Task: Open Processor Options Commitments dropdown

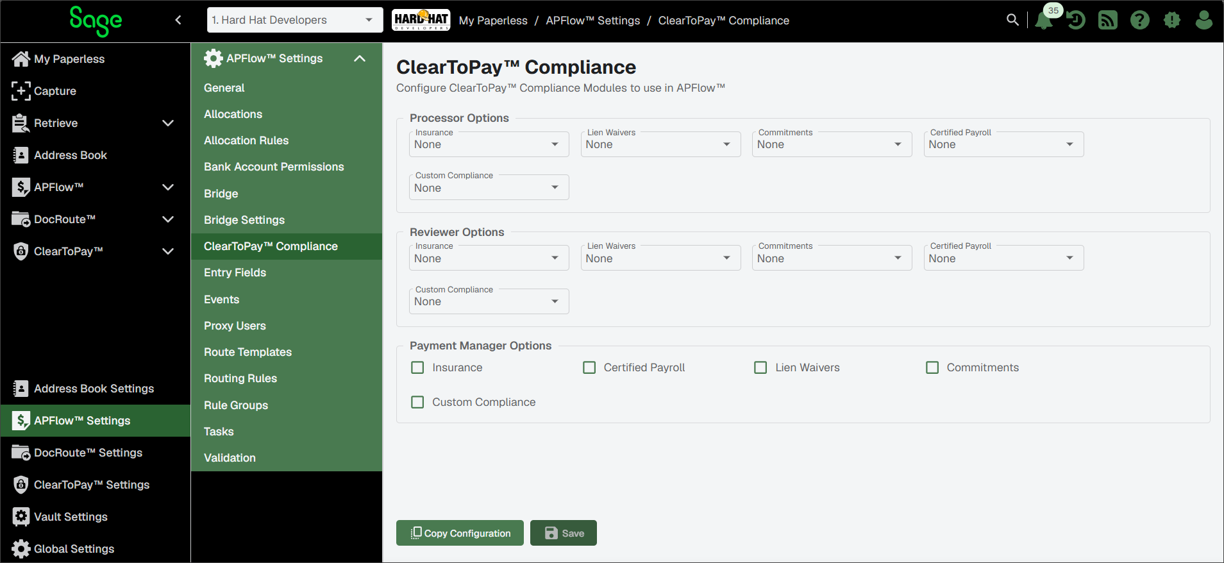Action: (832, 144)
